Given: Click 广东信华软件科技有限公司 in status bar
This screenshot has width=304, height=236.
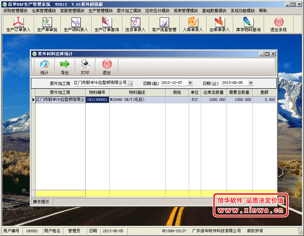Looking at the screenshot, I should point(216,231).
